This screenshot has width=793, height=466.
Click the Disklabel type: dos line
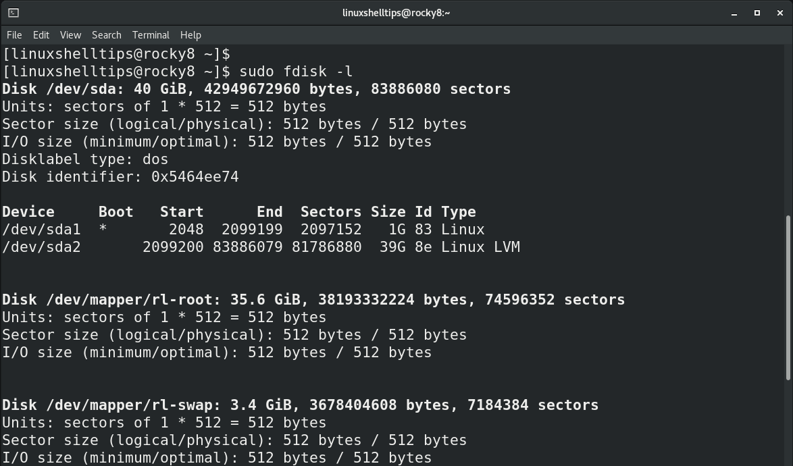click(85, 159)
